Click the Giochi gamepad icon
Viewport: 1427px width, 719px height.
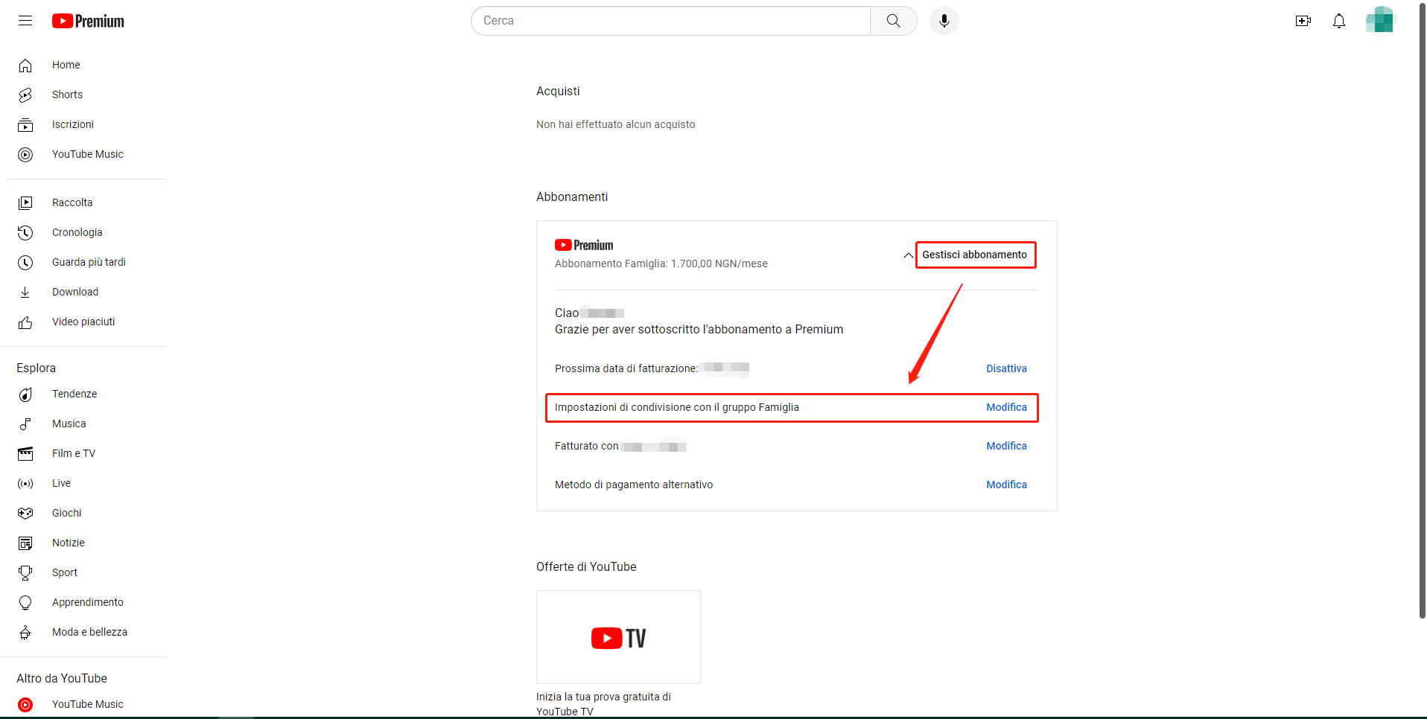coord(25,514)
